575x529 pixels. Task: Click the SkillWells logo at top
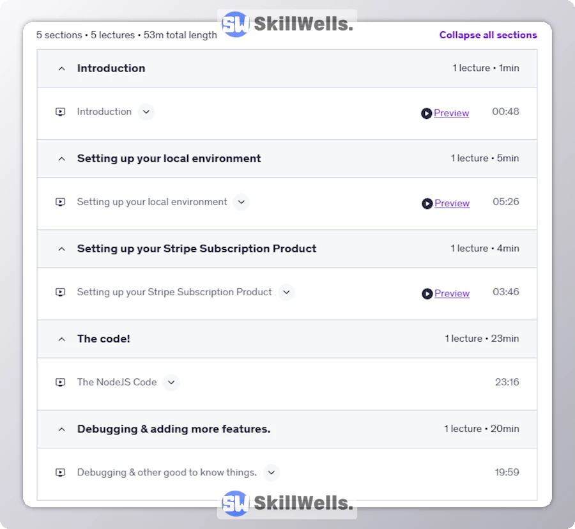(x=287, y=25)
